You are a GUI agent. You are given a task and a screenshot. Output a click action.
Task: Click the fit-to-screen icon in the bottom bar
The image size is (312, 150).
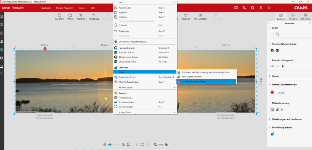(142, 144)
